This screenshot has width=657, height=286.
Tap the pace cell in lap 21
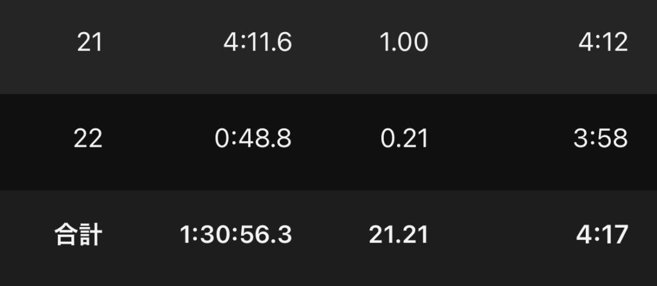(602, 43)
